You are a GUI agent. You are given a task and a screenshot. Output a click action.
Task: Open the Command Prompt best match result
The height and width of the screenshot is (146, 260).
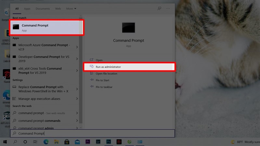(x=46, y=28)
